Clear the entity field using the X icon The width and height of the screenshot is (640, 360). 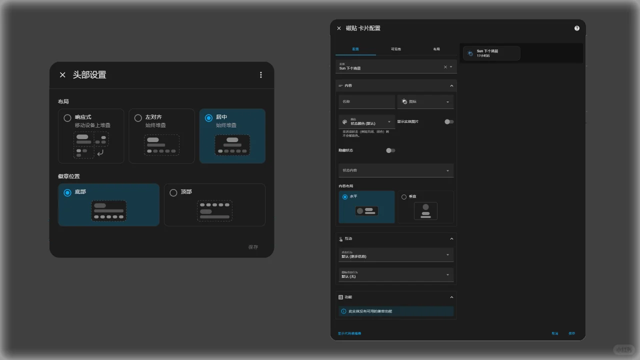444,66
